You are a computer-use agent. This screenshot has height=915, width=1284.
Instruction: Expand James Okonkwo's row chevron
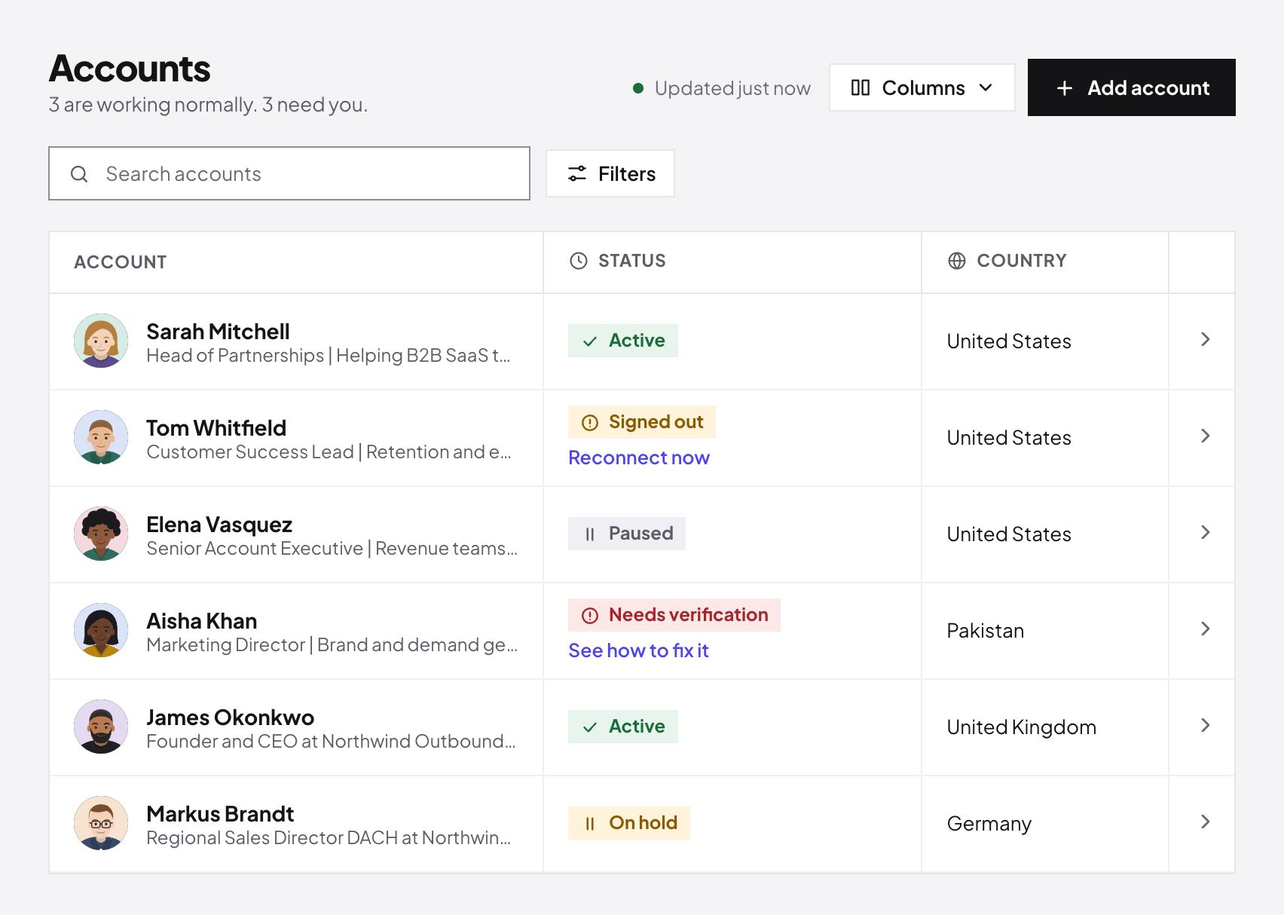1205,726
